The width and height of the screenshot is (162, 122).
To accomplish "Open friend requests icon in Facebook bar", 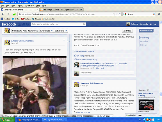I will pos(19,24).
